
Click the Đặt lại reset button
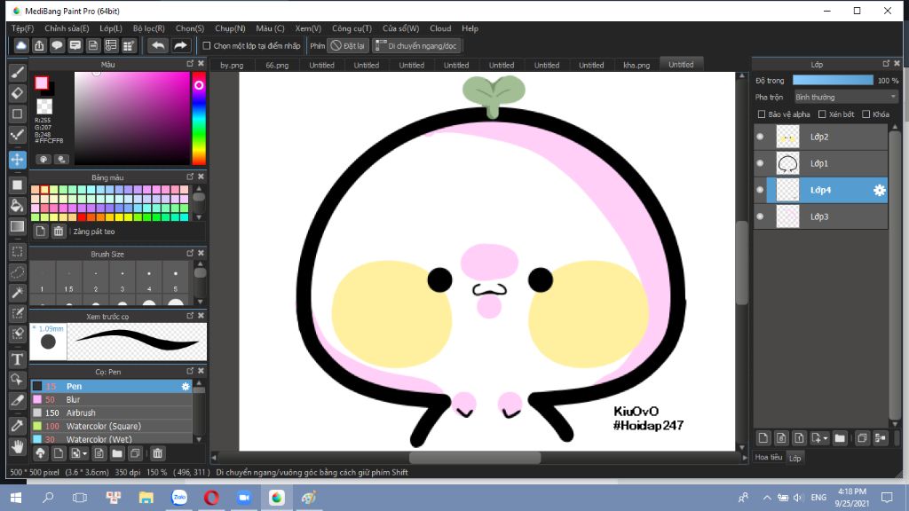click(348, 45)
